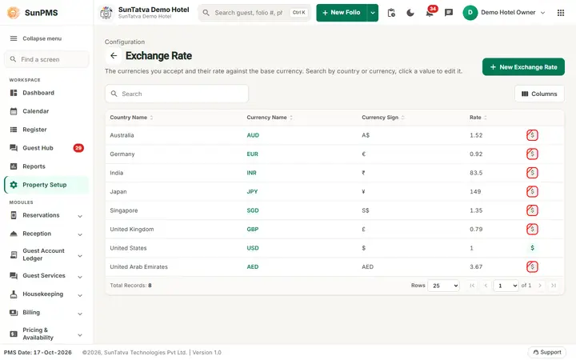Expand Reservations module menu

[46, 215]
